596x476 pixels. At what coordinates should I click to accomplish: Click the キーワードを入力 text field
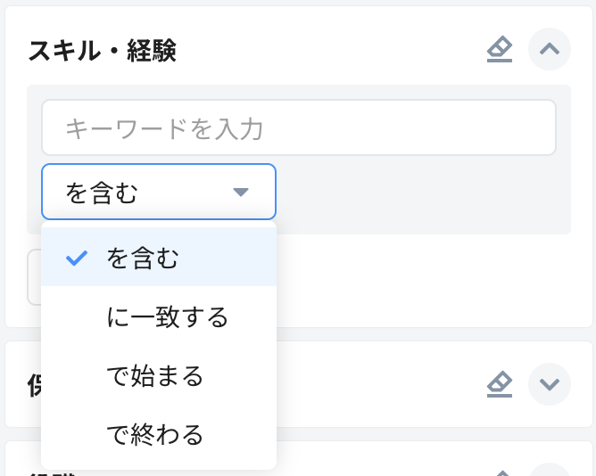298,128
